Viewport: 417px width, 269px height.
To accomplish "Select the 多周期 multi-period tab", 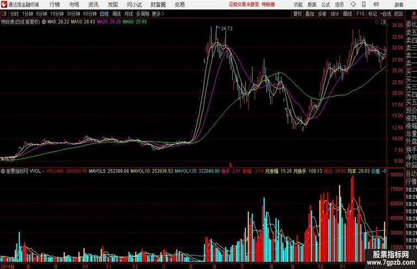I will [143, 14].
